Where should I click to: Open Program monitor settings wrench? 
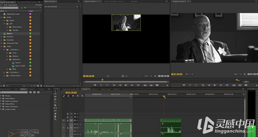tap(245, 74)
